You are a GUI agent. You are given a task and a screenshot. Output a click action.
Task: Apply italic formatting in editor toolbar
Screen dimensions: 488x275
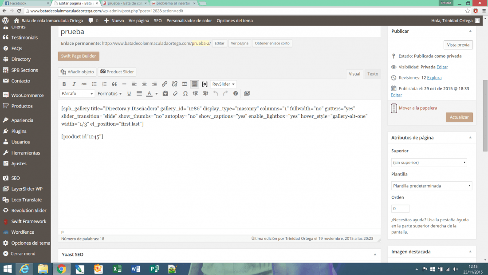(x=74, y=84)
